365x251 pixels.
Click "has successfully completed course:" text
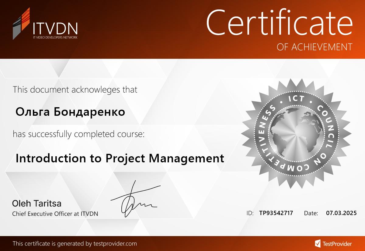point(78,134)
